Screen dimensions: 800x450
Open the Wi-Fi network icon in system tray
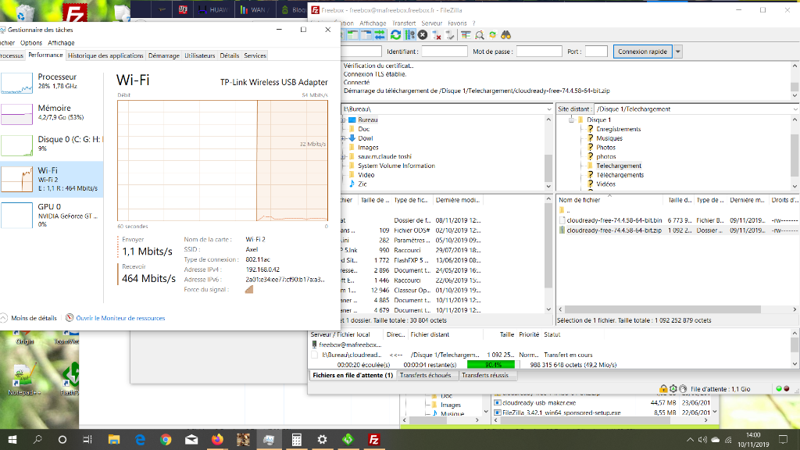728,440
